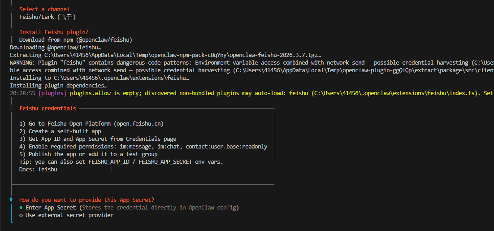The image size is (494, 231).
Task: Click the 20:28:55 timestamp
Action: coord(22,93)
